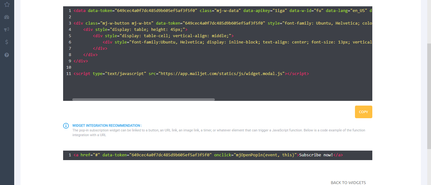This screenshot has width=431, height=185.
Task: Open the dollar sign billing icon
Action: (7, 42)
